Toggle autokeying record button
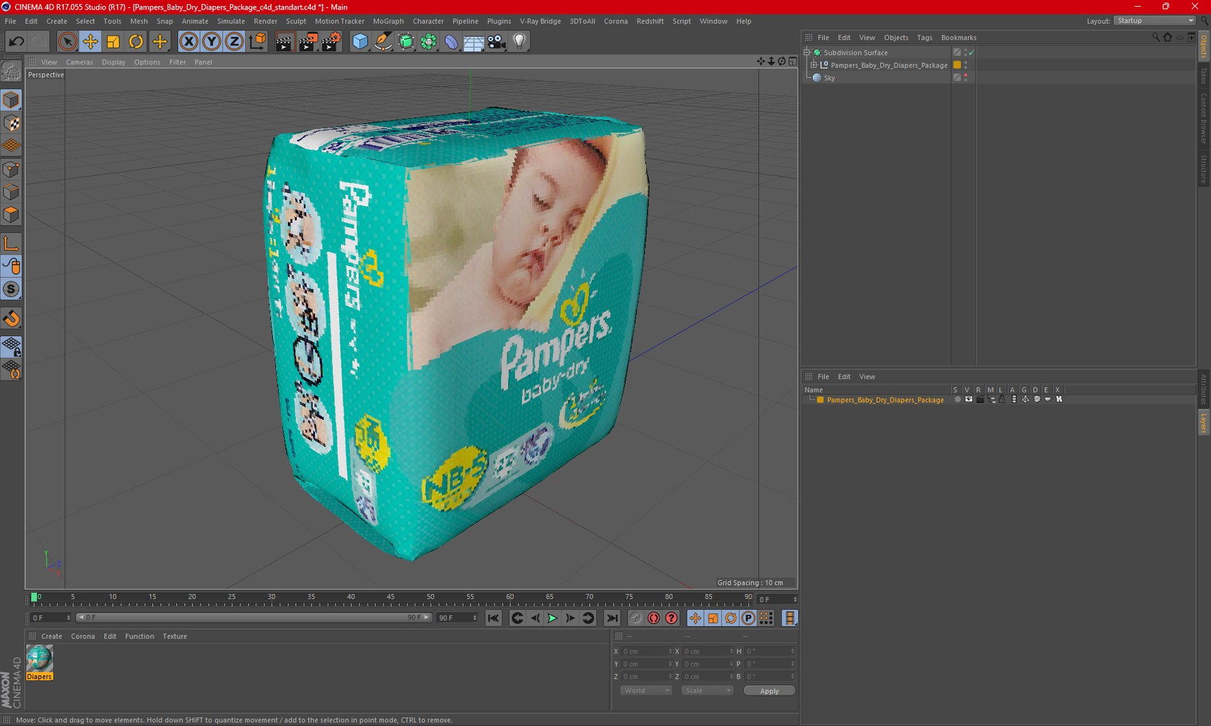This screenshot has width=1211, height=726. pyautogui.click(x=653, y=618)
